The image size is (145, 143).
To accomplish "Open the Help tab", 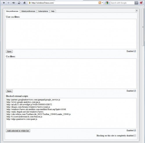I will pyautogui.click(x=52, y=11).
